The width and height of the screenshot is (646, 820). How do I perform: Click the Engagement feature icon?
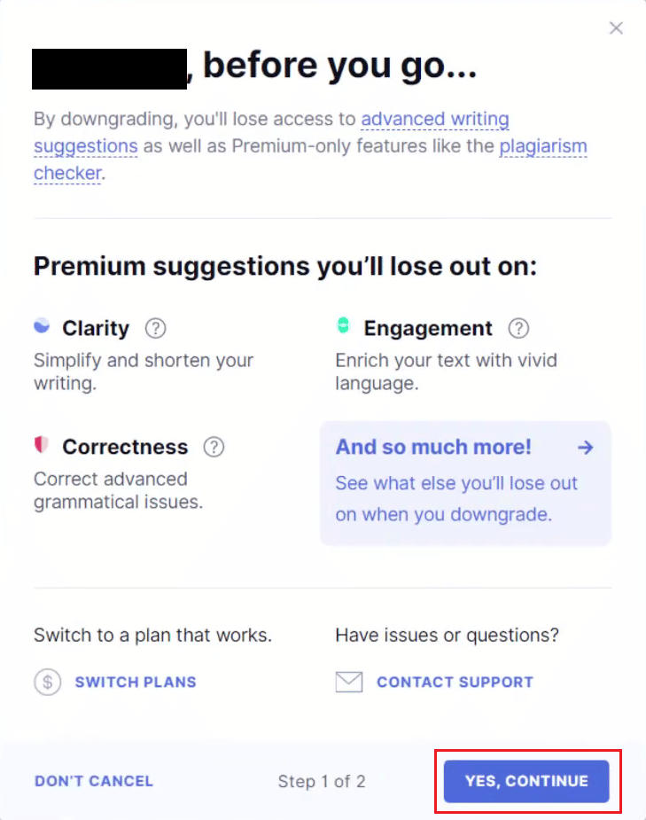click(343, 326)
